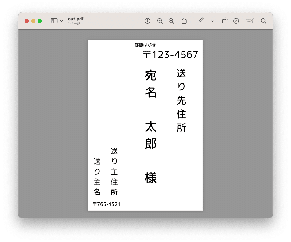Open the Share menu
291x242 pixels.
[x=184, y=21]
